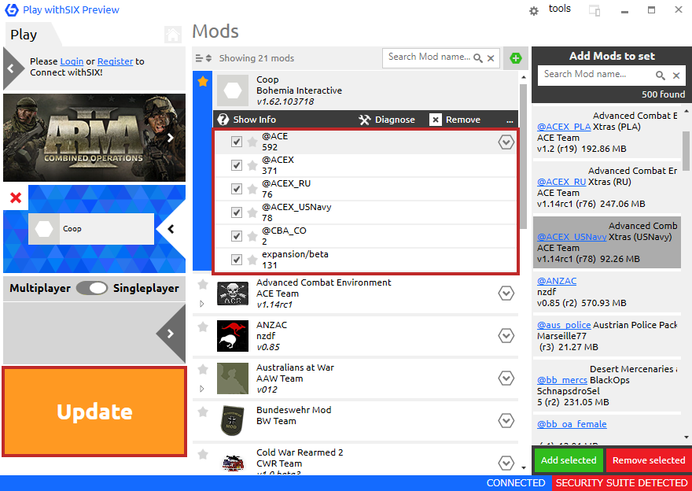Screen dimensions: 692x491
Task: Expand the gray panel right arrow
Action: (x=171, y=334)
